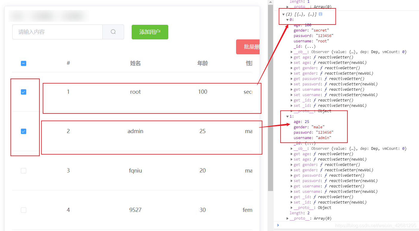This screenshot has width=419, height=231.
Task: Uncheck the checkbox for the root row
Action: (24, 92)
